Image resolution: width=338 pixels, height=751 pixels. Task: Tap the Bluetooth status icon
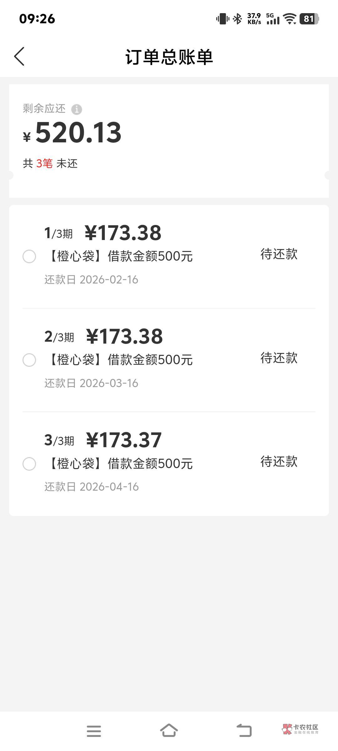[x=238, y=19]
